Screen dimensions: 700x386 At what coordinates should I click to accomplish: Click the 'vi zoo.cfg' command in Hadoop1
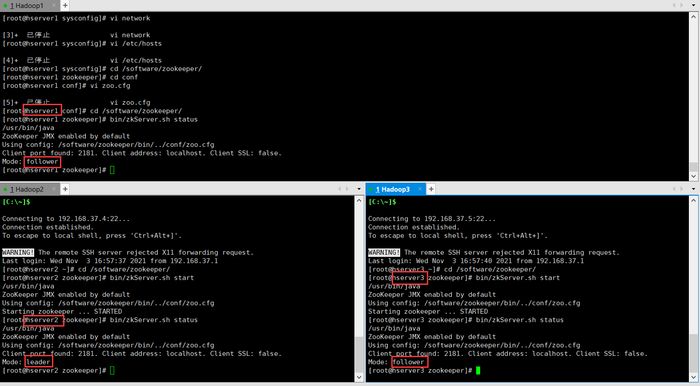point(110,86)
